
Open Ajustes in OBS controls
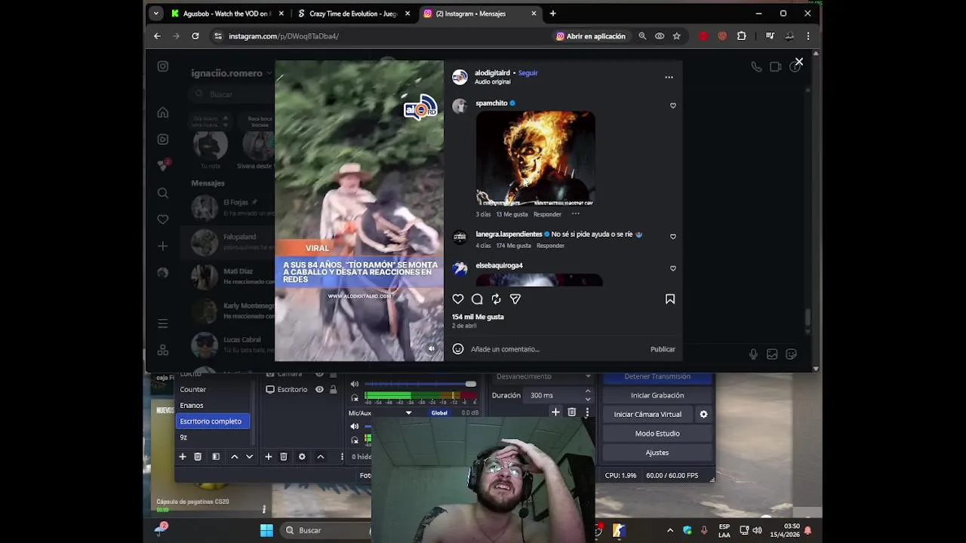point(657,452)
